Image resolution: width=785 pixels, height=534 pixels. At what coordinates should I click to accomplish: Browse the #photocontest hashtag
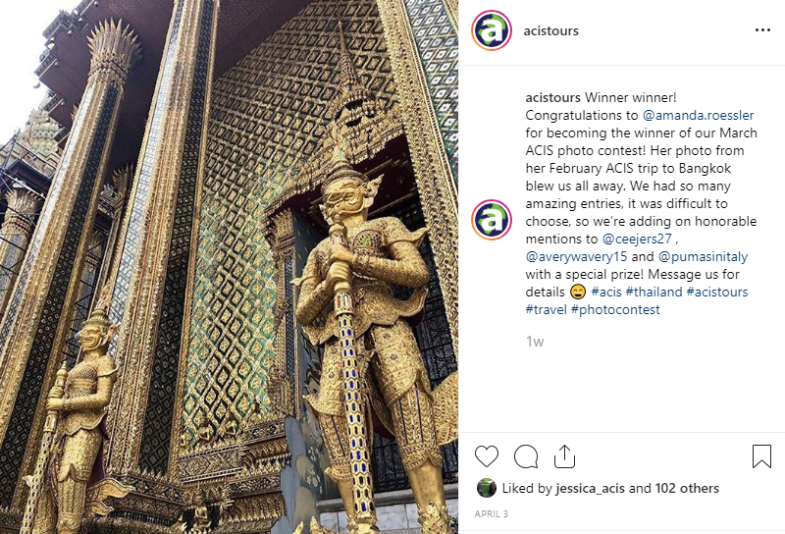pyautogui.click(x=615, y=309)
